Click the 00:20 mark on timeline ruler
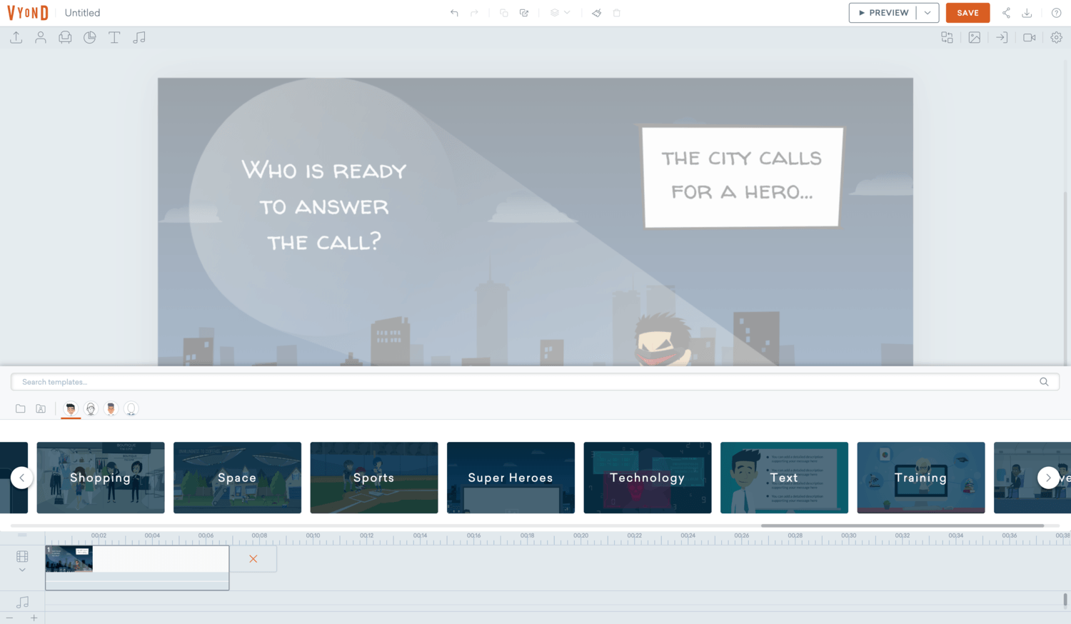Screen dimensions: 1071x624 pos(580,535)
